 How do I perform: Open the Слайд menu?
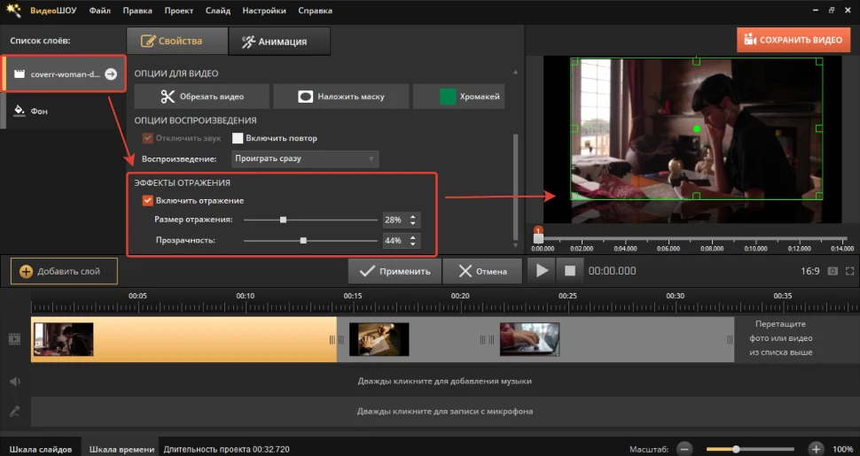pos(218,11)
